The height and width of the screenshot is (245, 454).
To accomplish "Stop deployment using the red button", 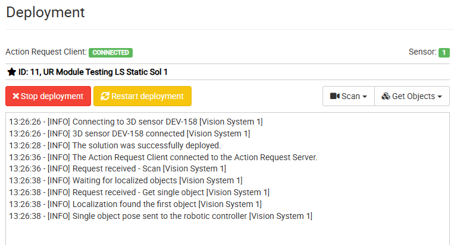I will [48, 96].
